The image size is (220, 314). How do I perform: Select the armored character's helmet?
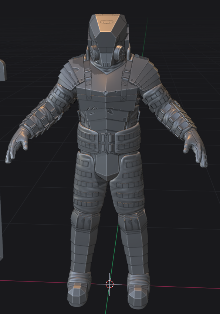[x=108, y=40]
